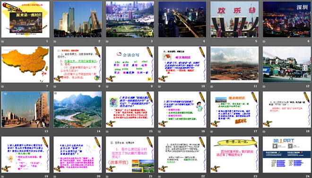Click the animation star under slide 1
This screenshot has height=178, width=312.
[2, 42]
